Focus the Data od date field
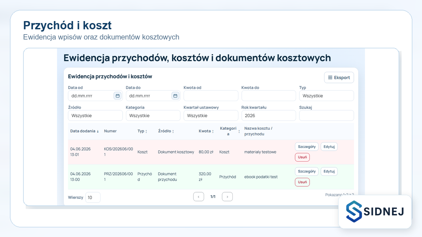The image size is (422, 237). 95,96
